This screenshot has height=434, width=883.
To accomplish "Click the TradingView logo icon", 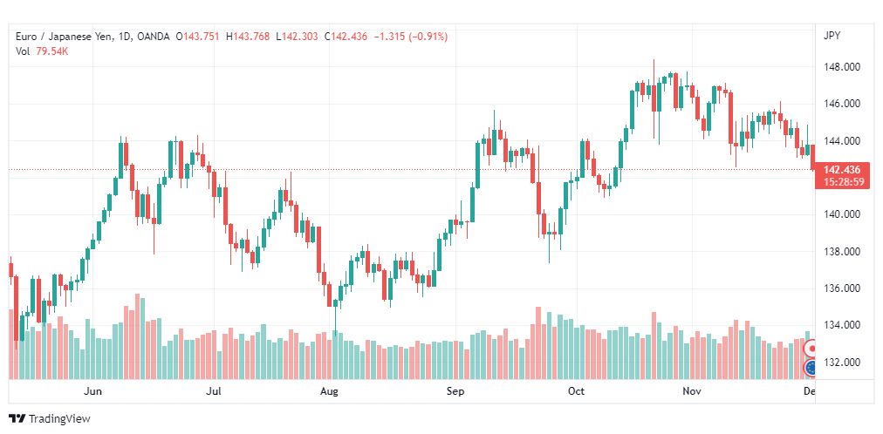I will click(17, 419).
